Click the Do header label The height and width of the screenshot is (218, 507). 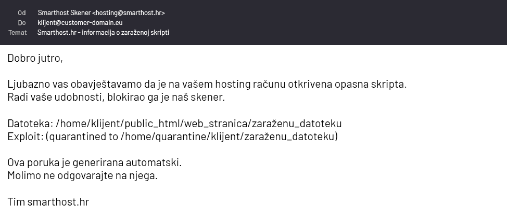coord(22,22)
